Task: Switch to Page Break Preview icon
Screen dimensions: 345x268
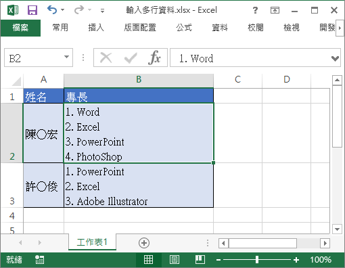Action: (200, 260)
